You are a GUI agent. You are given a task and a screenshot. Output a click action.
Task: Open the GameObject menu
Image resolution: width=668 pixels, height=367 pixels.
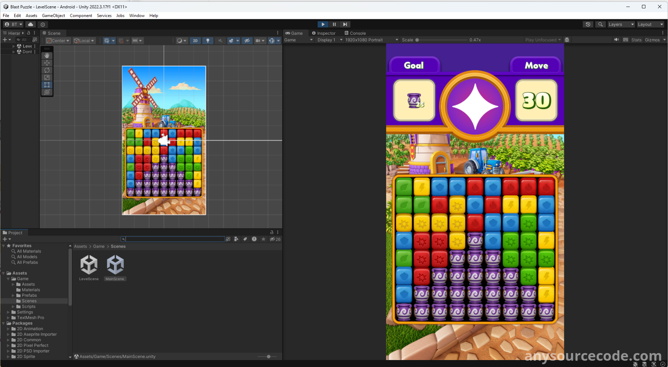53,16
